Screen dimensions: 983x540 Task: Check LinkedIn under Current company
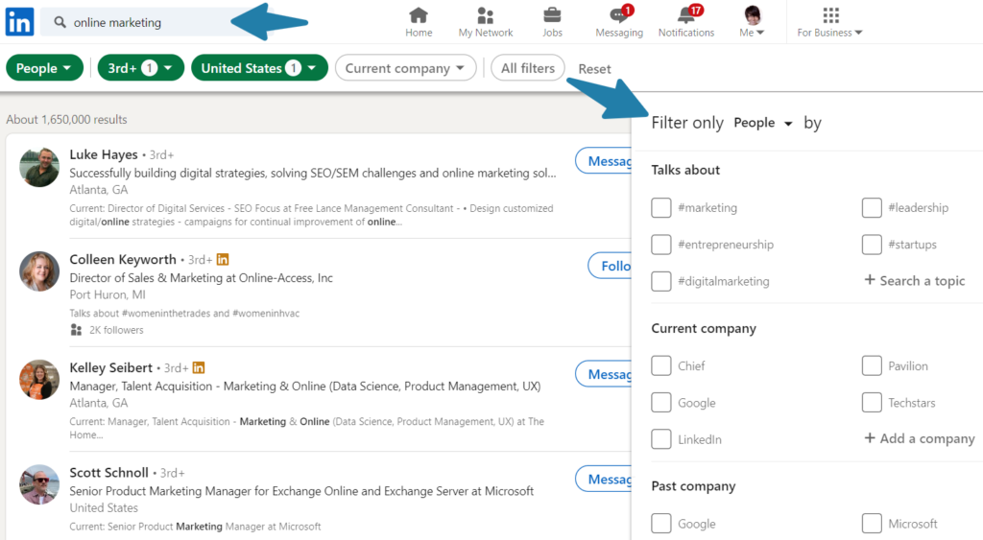pos(661,439)
